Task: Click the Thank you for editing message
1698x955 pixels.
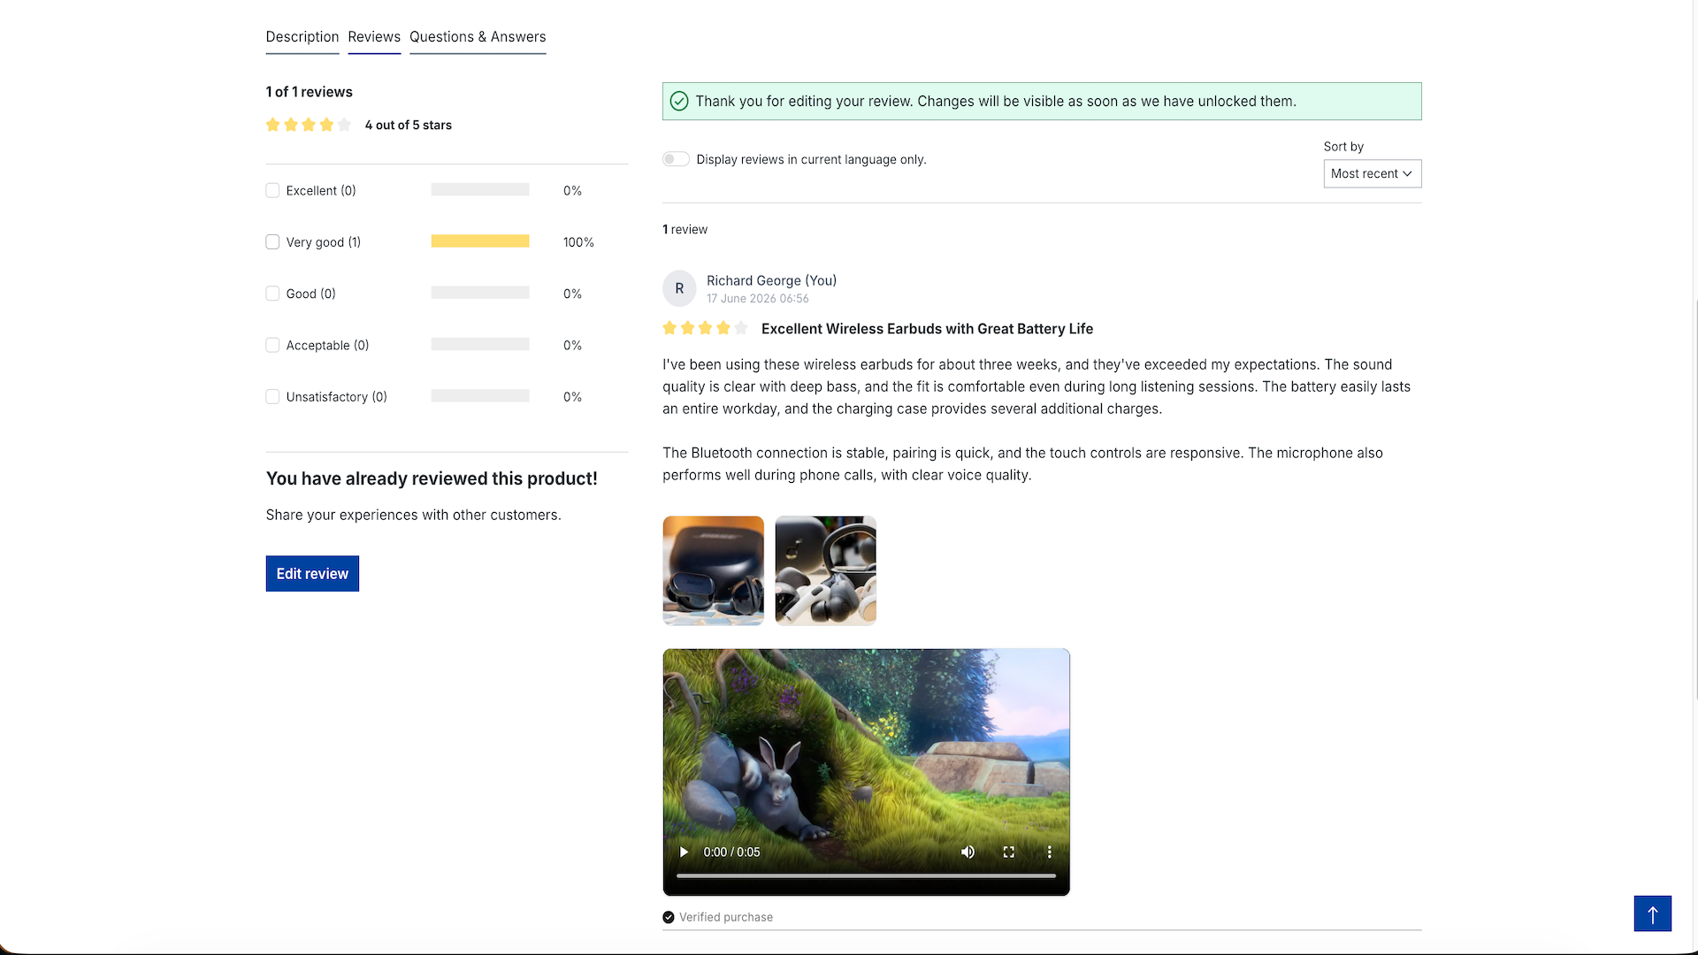Action: (996, 102)
